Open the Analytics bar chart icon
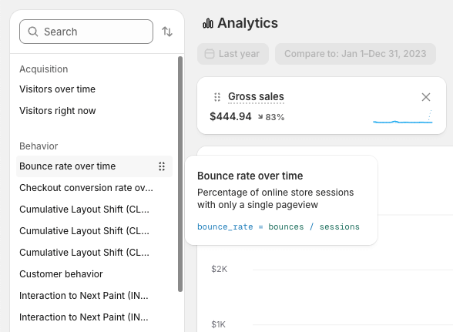453x332 pixels. pyautogui.click(x=208, y=23)
